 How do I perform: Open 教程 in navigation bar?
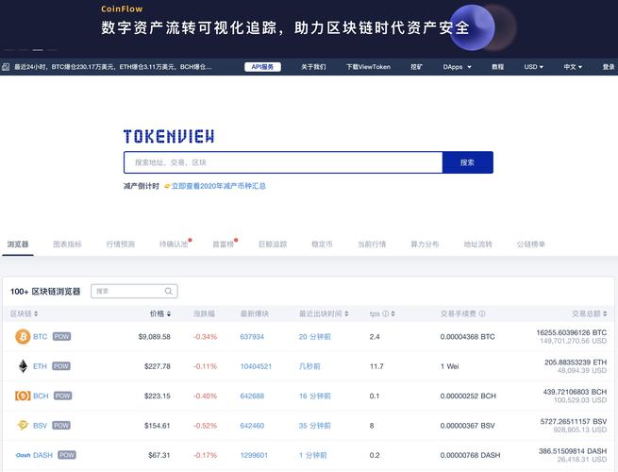click(x=498, y=67)
